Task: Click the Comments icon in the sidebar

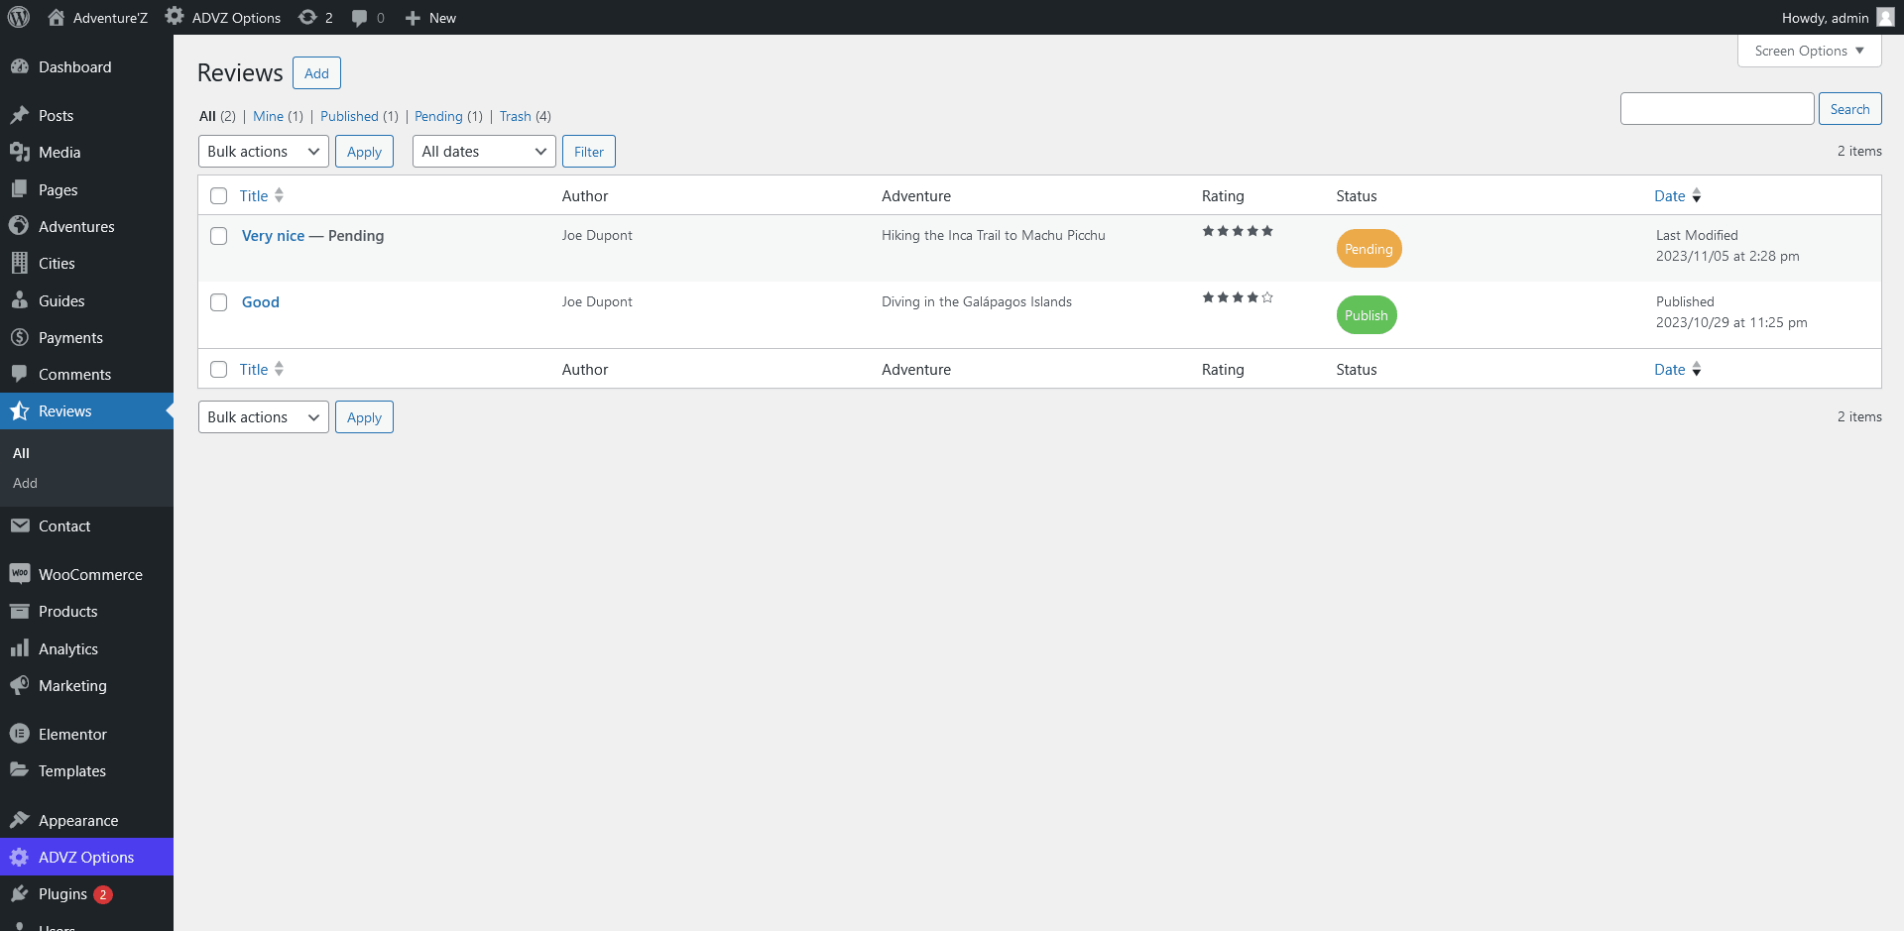Action: point(19,374)
